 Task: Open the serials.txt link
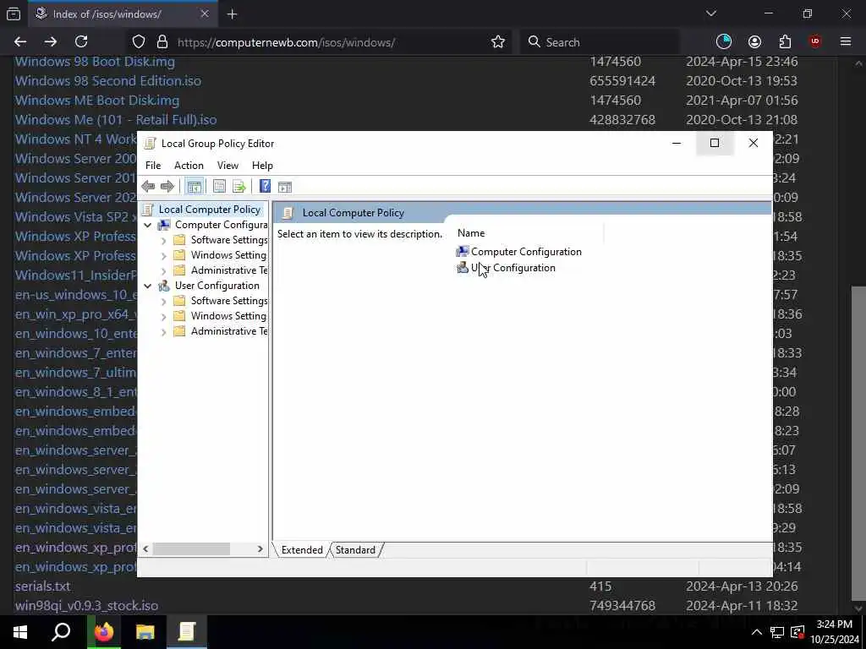coord(42,586)
